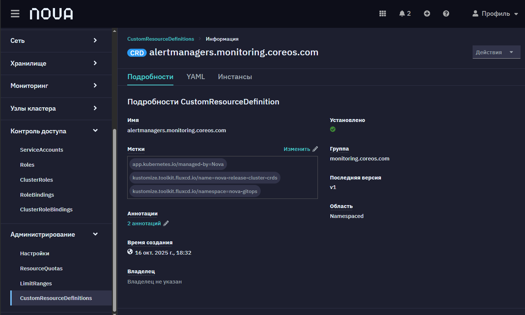Click the Информация breadcrumb text
The width and height of the screenshot is (525, 315).
tap(222, 39)
